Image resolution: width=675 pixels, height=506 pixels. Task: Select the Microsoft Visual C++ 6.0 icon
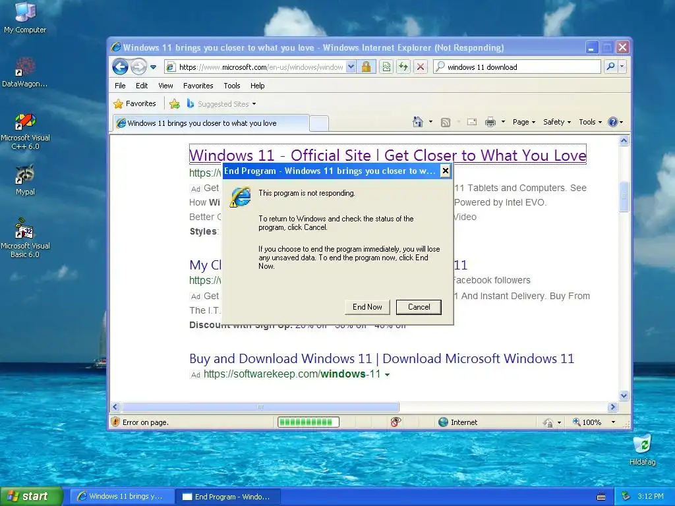25,131
